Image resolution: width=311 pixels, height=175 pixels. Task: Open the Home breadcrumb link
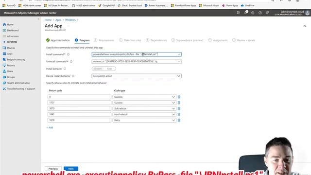point(48,20)
